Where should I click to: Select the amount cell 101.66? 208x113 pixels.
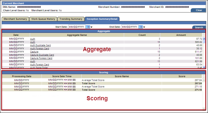(199, 58)
